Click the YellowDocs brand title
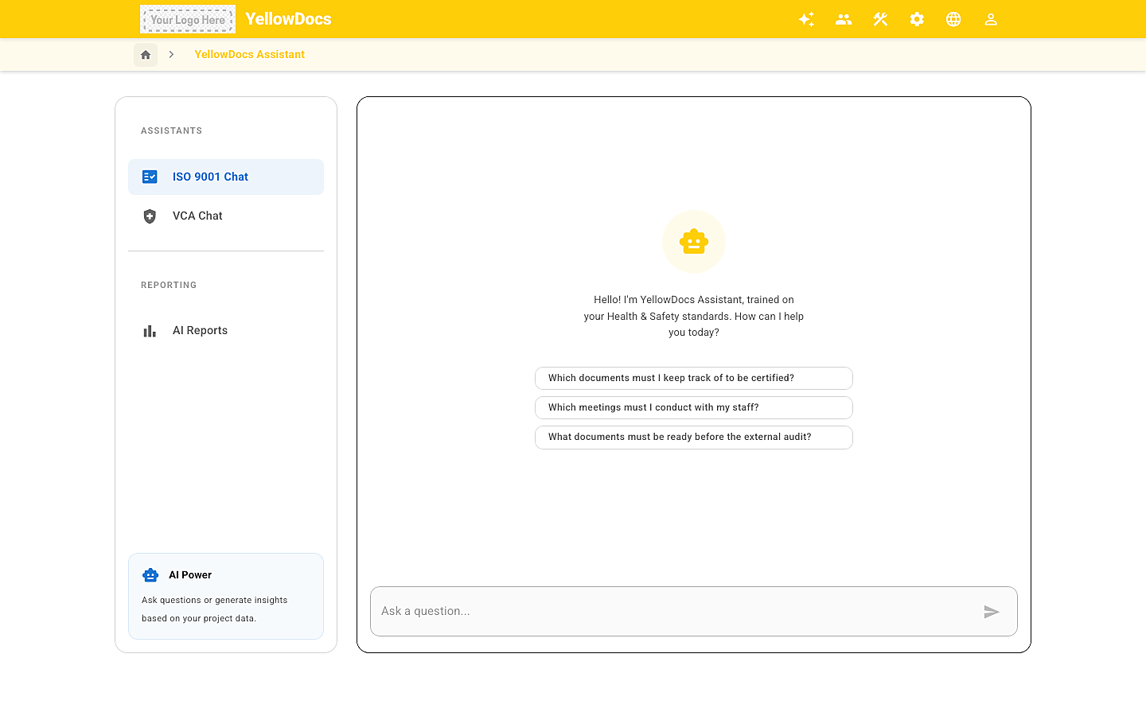 (288, 19)
